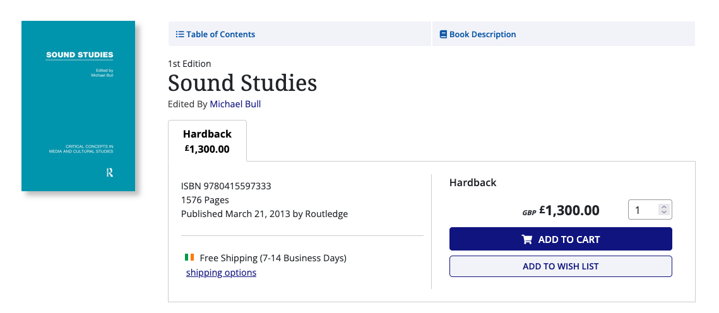Click the teal Sound Studies cover image
Viewport: 719px width, 313px height.
tap(78, 106)
